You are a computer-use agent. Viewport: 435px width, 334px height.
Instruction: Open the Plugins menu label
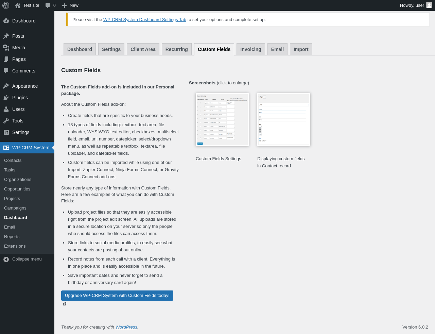(20, 98)
